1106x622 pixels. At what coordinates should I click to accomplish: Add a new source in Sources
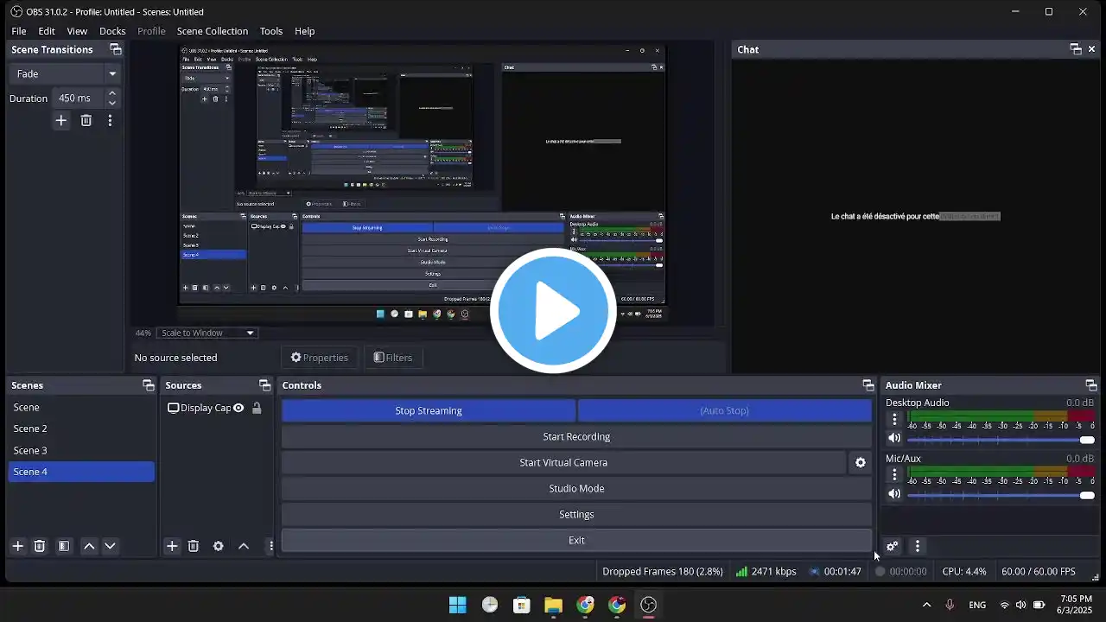172,546
